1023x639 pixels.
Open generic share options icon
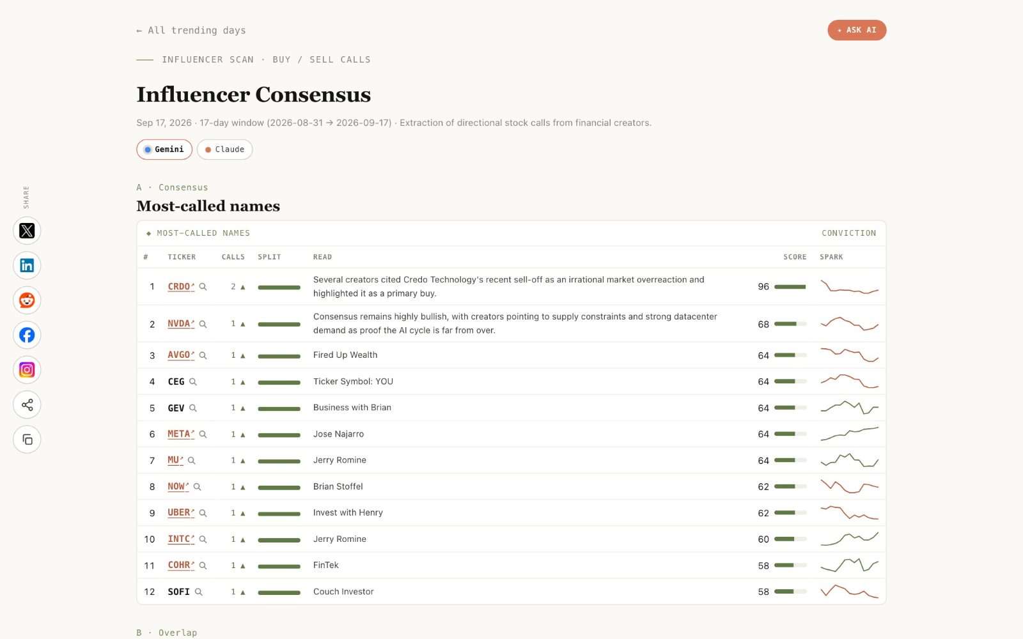pyautogui.click(x=27, y=404)
